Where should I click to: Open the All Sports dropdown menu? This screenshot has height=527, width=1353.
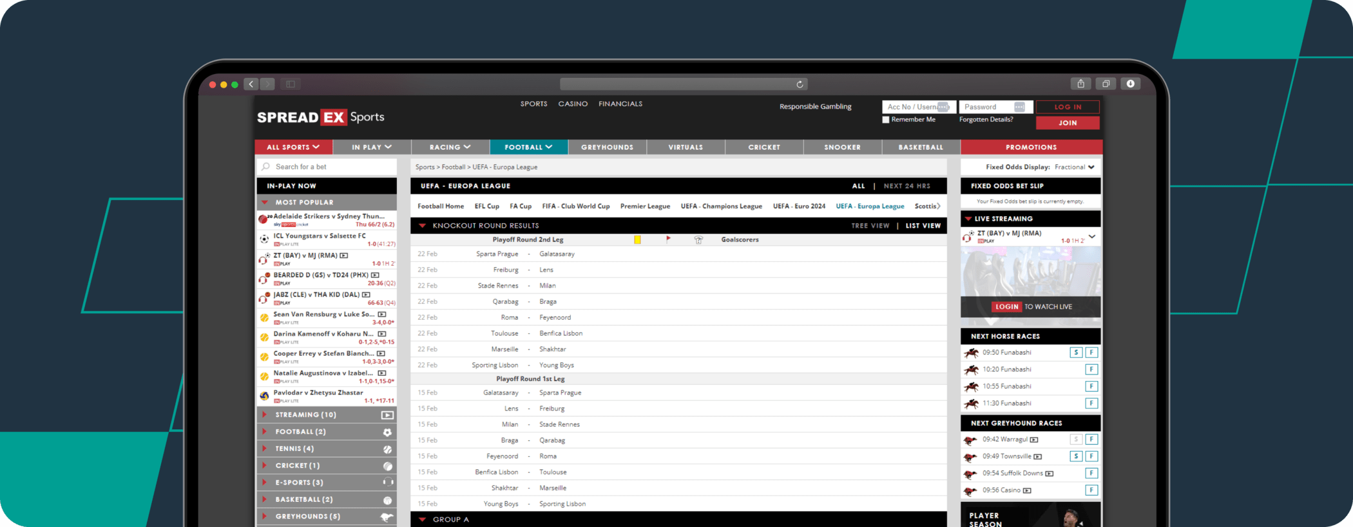[x=294, y=147]
